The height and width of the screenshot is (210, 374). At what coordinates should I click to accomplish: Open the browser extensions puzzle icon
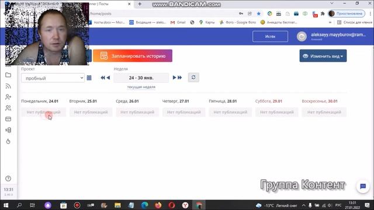tap(323, 13)
